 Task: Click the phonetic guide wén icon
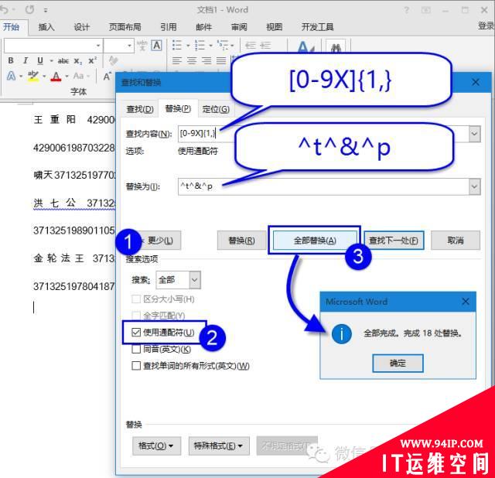142,45
